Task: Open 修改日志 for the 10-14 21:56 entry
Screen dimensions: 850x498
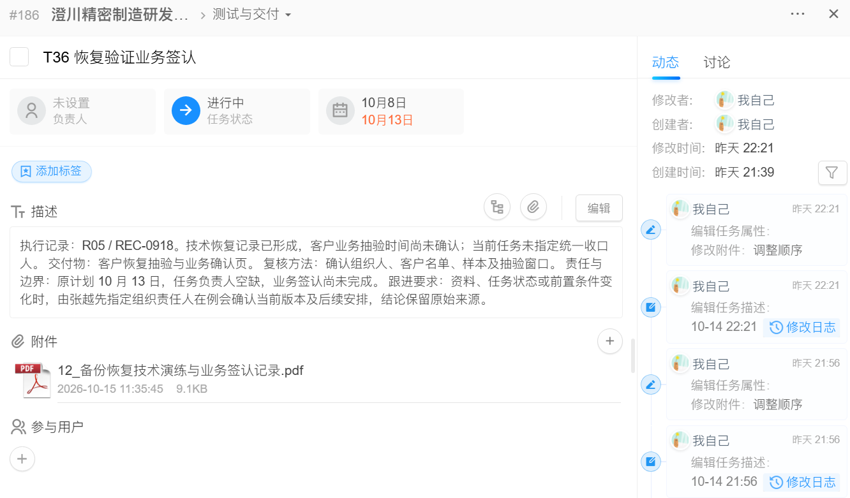Action: click(x=802, y=482)
